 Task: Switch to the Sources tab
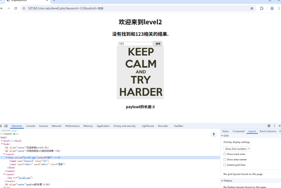[43, 126]
